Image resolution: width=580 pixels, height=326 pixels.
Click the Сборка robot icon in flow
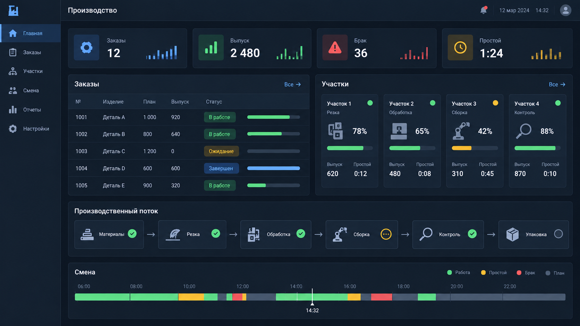[340, 235]
